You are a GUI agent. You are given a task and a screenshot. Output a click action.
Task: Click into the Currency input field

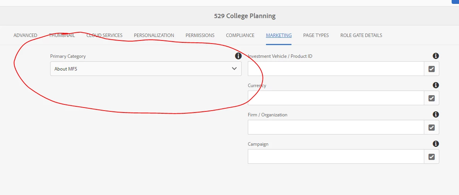336,98
